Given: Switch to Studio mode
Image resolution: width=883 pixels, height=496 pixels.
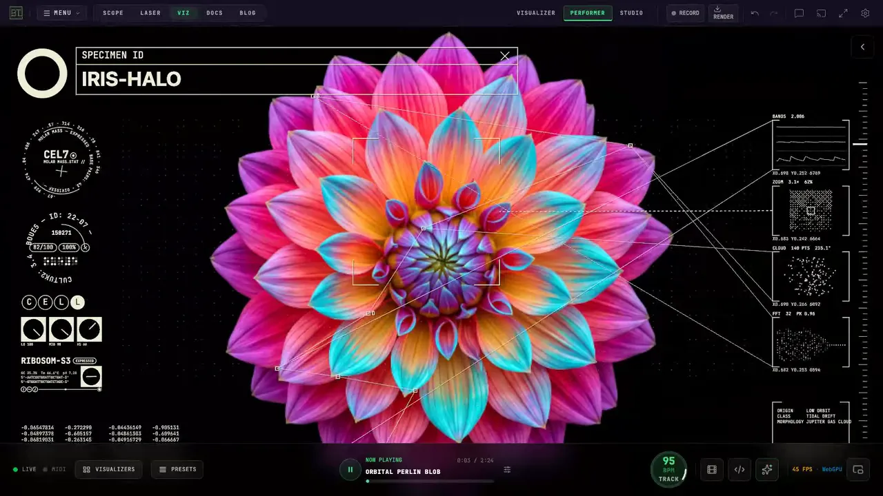Looking at the screenshot, I should [631, 13].
